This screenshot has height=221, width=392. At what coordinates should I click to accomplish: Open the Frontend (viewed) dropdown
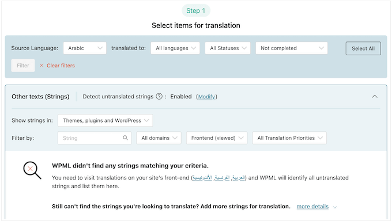217,138
